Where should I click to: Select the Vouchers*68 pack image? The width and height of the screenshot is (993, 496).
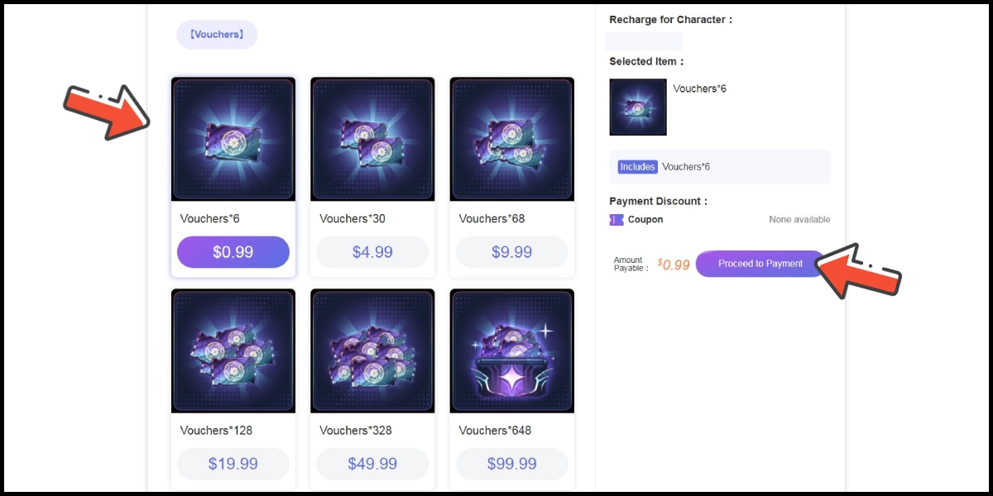[x=511, y=139]
